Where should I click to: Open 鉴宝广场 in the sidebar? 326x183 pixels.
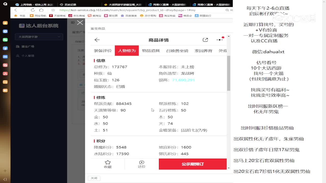pos(25,47)
